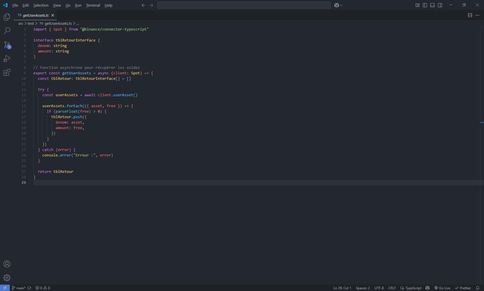Start server with Go Live
The height and width of the screenshot is (291, 484).
pyautogui.click(x=442, y=288)
